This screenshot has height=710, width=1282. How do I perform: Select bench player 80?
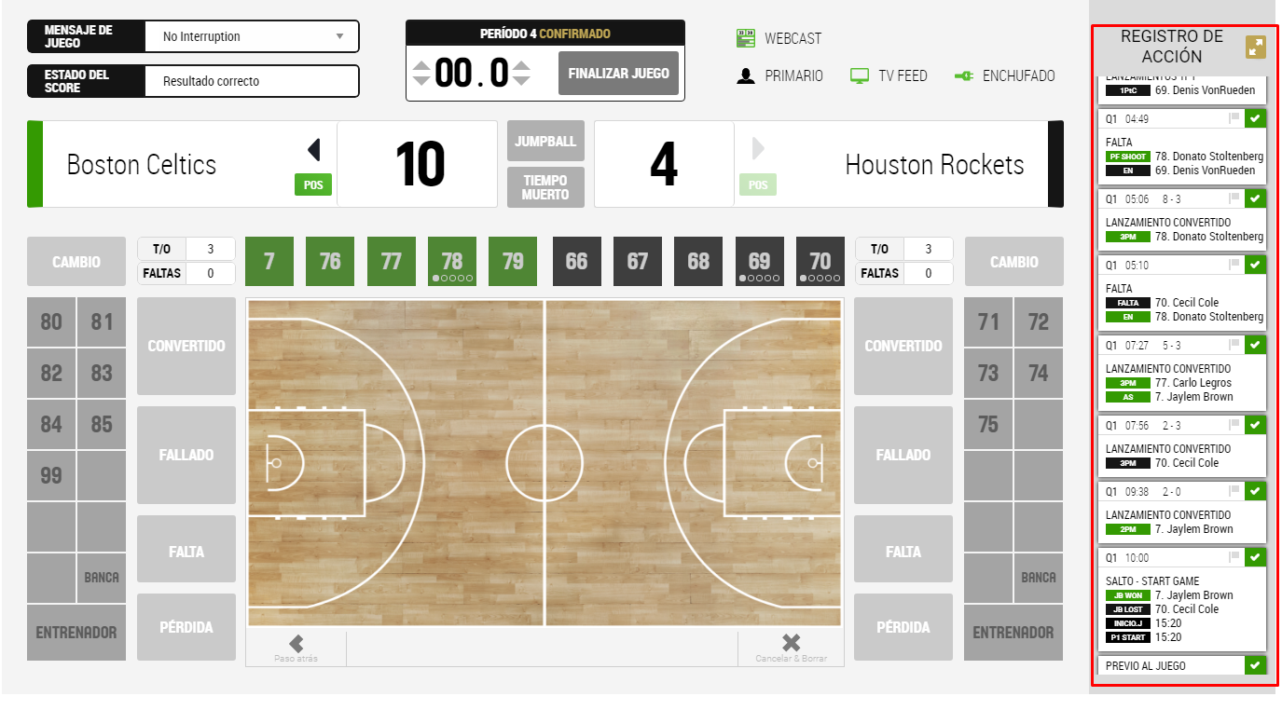[51, 322]
